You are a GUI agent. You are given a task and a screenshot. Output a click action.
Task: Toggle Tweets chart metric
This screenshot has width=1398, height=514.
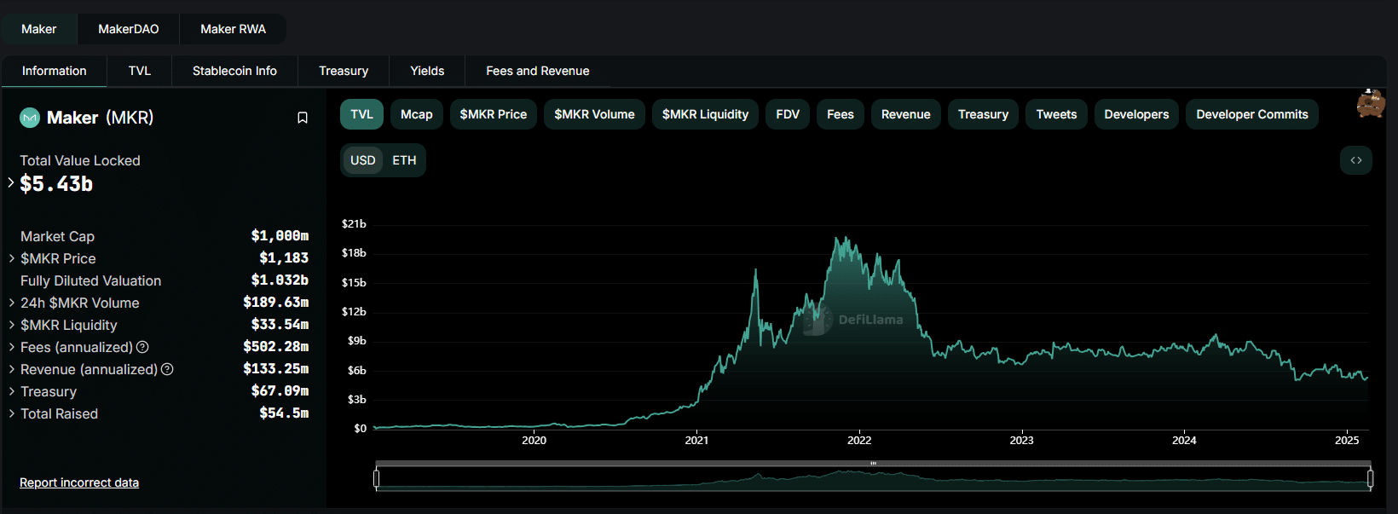point(1056,114)
